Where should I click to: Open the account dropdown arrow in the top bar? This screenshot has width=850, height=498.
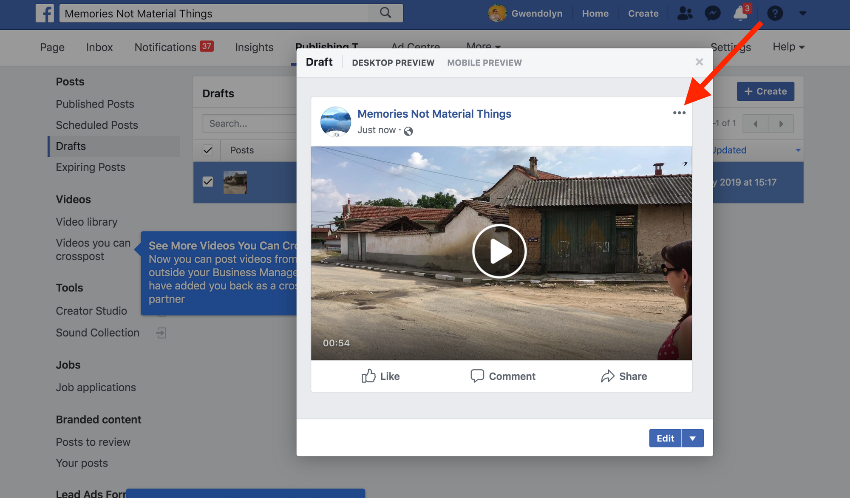[x=802, y=14]
